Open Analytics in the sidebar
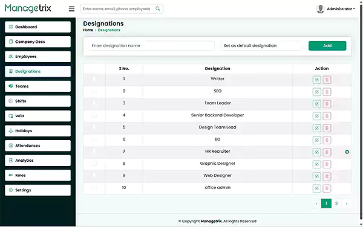The width and height of the screenshot is (363, 227). 38,161
